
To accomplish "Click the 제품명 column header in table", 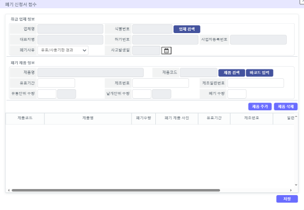I will click(x=88, y=119).
